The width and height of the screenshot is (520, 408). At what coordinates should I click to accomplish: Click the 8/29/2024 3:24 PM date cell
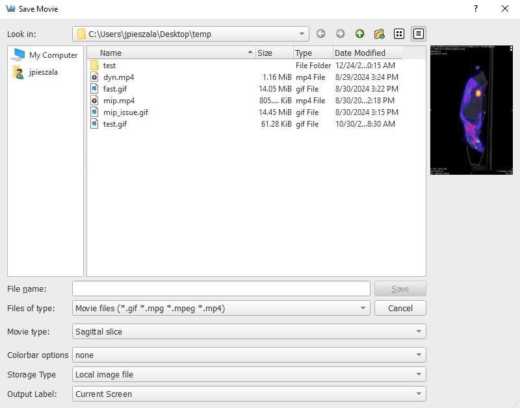coord(367,77)
